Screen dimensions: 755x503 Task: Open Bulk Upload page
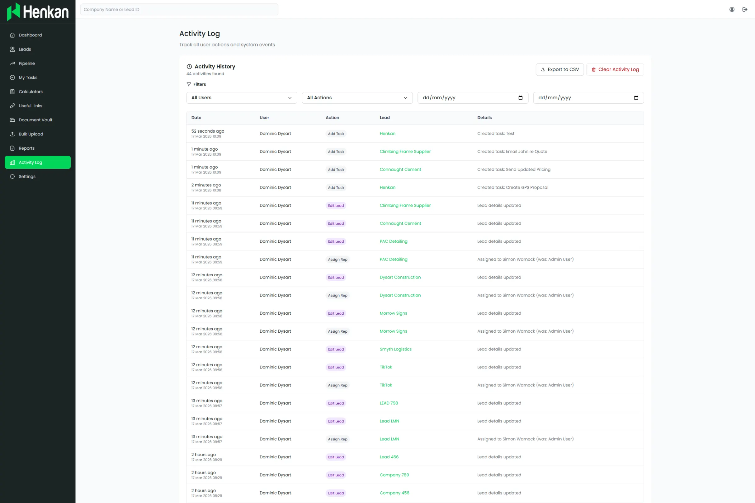click(31, 134)
